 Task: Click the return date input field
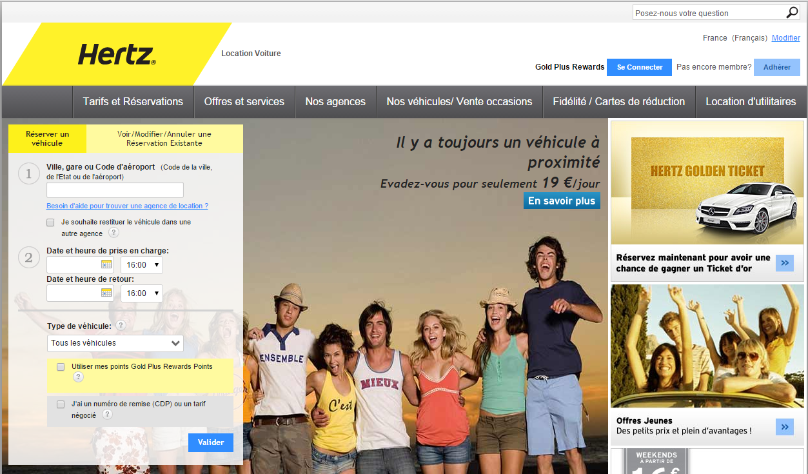[80, 293]
